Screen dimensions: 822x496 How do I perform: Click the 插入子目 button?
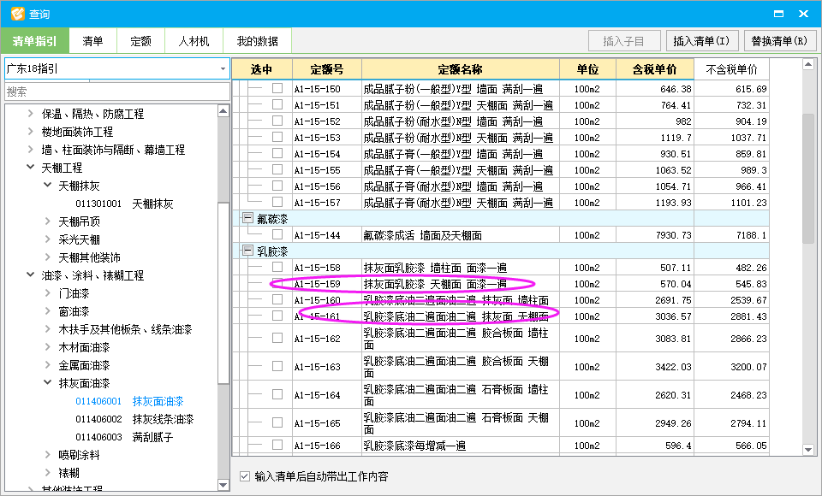pos(623,41)
